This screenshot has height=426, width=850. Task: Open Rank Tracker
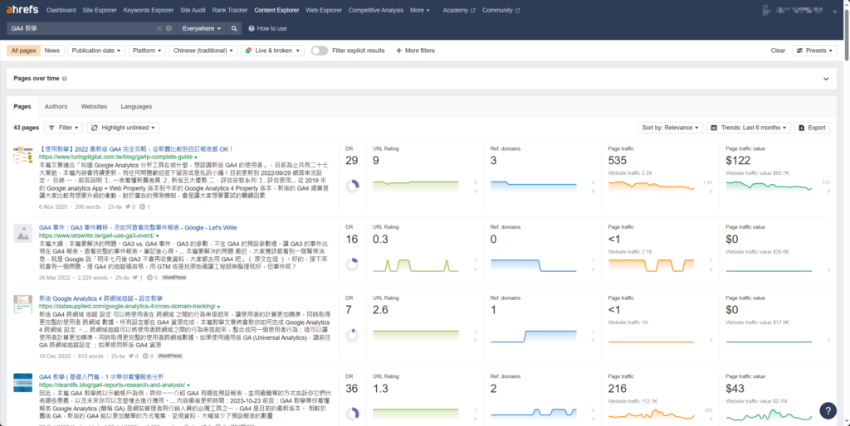click(x=230, y=10)
